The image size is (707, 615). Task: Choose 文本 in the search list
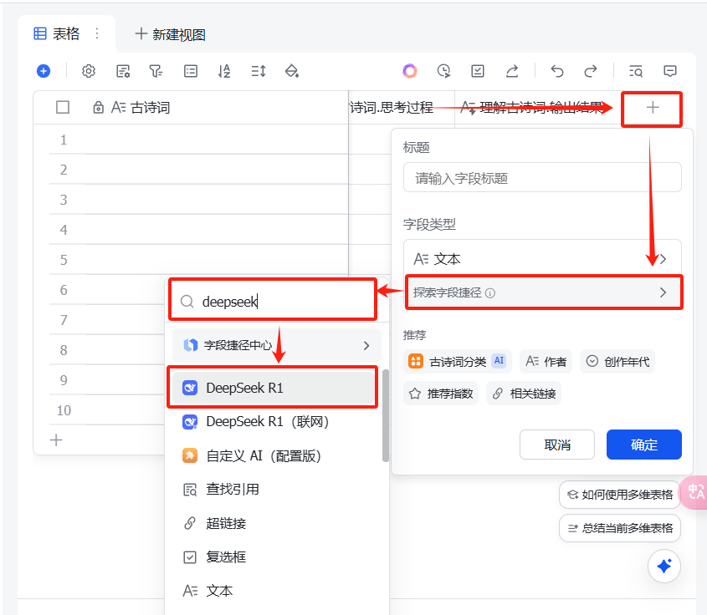[272, 591]
